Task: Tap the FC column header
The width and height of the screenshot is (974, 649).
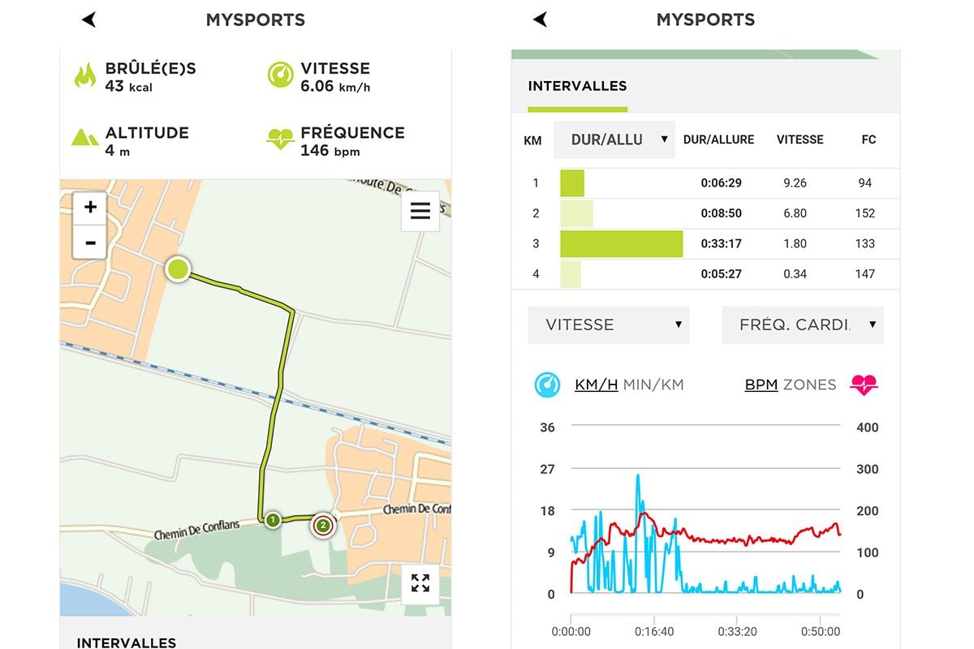Action: [868, 140]
